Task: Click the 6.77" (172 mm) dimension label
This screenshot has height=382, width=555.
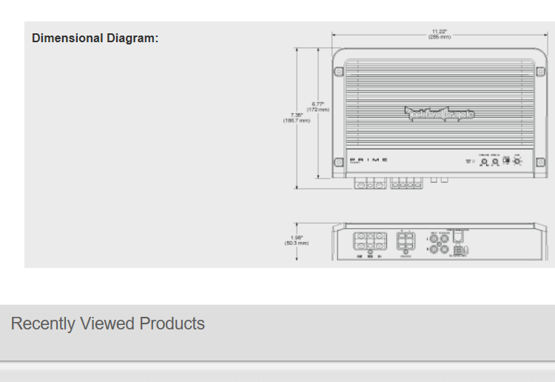Action: point(318,107)
